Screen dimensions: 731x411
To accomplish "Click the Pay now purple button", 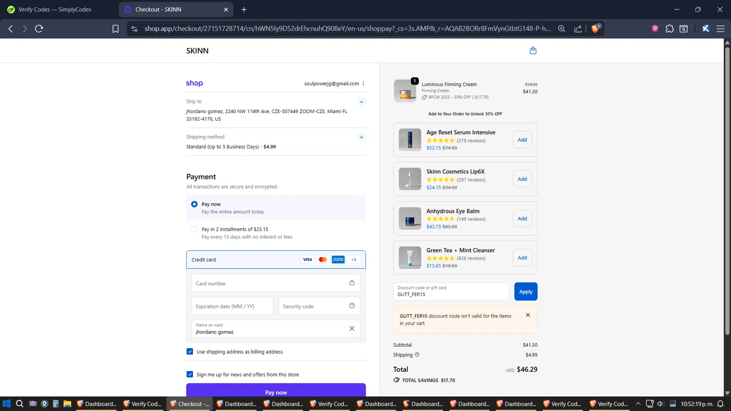I will point(276,391).
